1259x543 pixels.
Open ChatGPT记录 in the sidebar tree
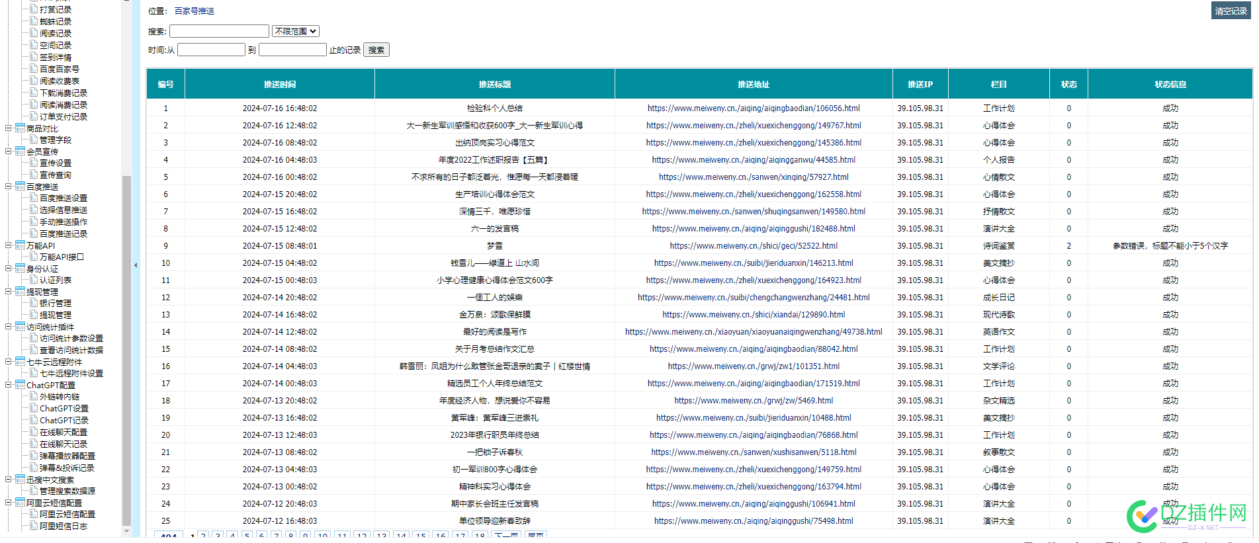tap(64, 421)
